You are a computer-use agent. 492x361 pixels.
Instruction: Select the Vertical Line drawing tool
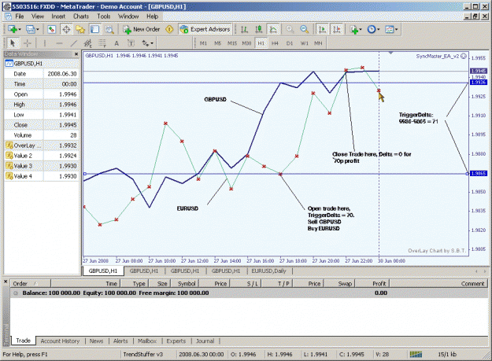[45, 43]
